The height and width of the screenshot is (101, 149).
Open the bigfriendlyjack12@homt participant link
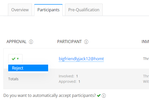click(81, 59)
